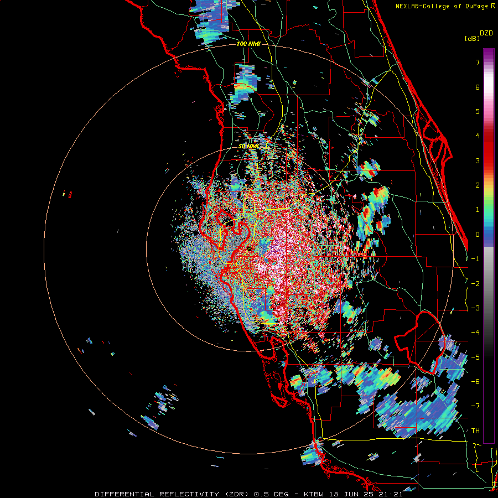Image resolution: width=498 pixels, height=498 pixels.
Task: Click the 6 value on the color scale
Action: coord(478,87)
